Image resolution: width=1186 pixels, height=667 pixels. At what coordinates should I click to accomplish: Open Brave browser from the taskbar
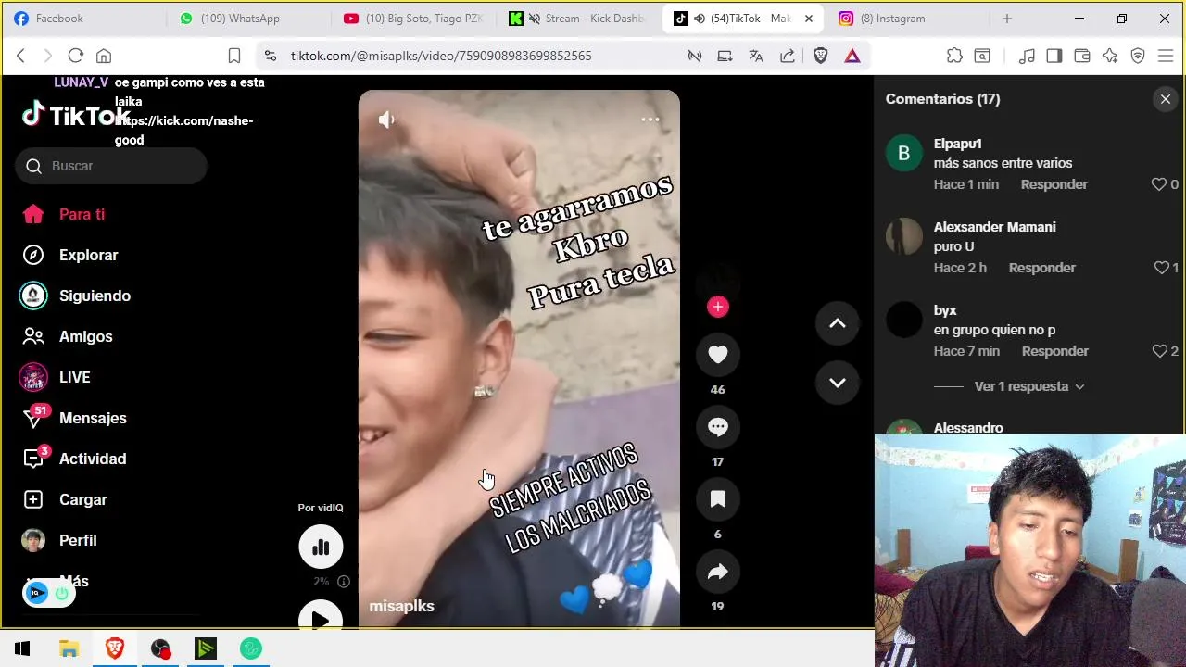[x=115, y=648]
